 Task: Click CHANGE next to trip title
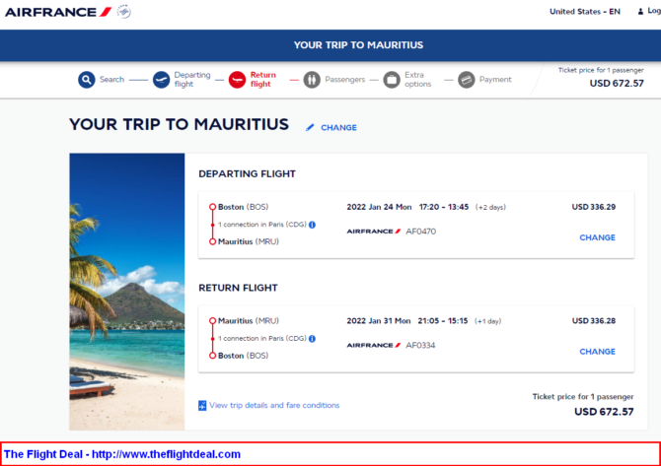pos(338,127)
